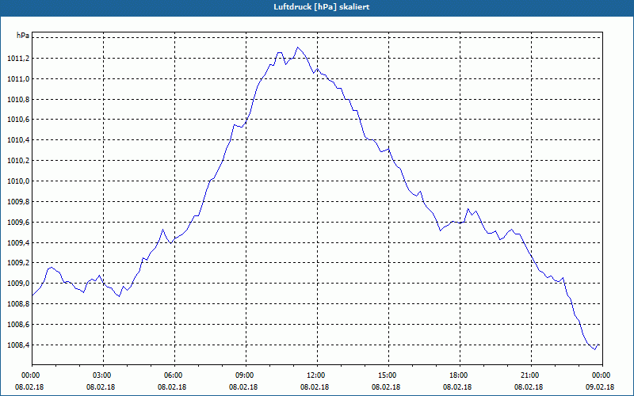
Task: Click the 1010,8 pressure axis value
Action: [18, 100]
